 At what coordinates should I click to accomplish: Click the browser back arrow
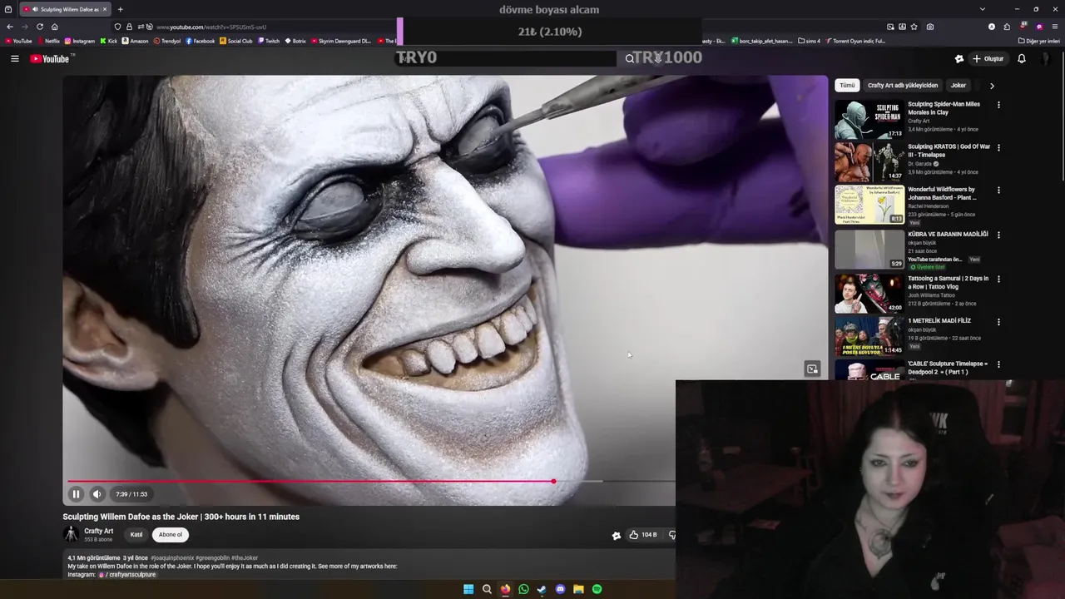(10, 27)
